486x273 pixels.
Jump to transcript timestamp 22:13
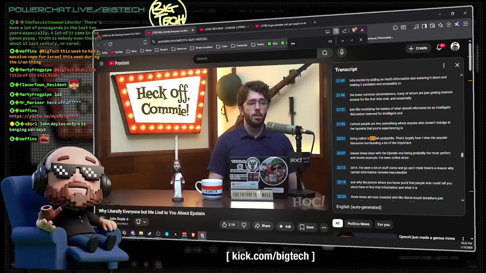point(341,167)
